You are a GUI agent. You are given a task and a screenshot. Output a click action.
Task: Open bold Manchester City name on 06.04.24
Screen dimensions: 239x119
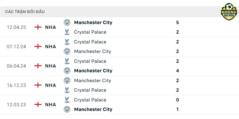tap(93, 71)
